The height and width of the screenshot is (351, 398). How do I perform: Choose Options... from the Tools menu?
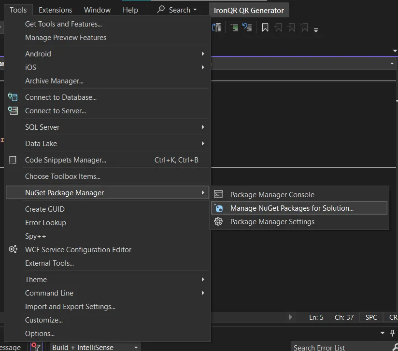coord(40,334)
